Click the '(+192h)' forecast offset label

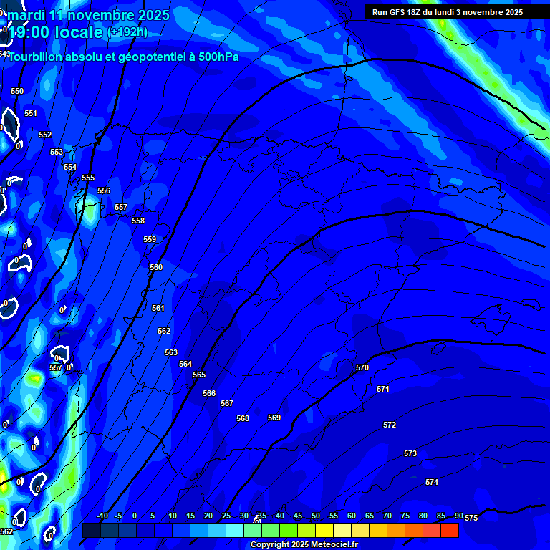(x=127, y=32)
